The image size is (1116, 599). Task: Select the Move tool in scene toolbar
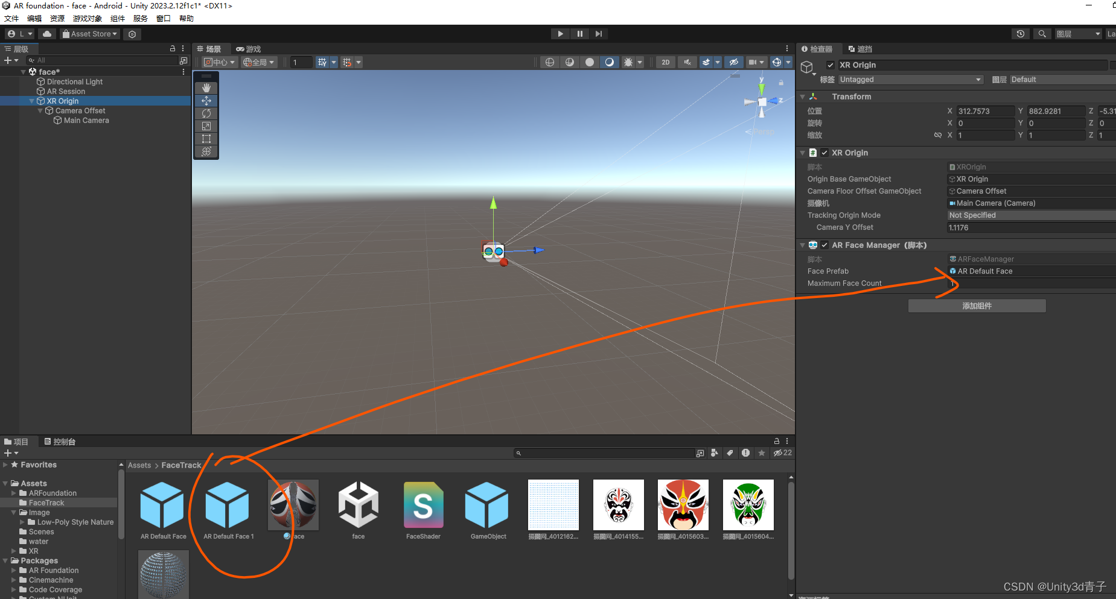pyautogui.click(x=206, y=101)
